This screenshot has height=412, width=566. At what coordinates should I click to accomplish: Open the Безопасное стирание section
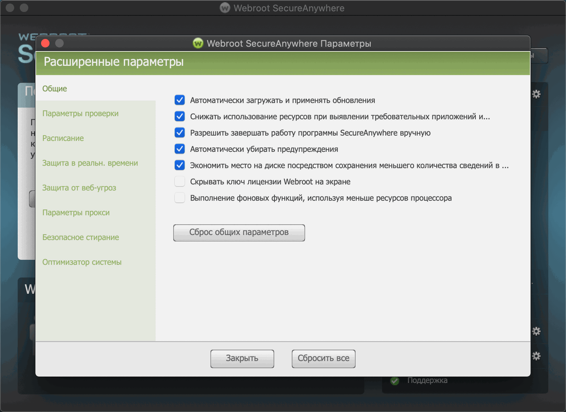(81, 238)
